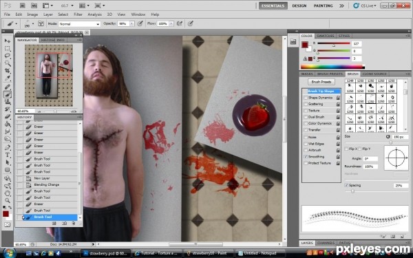413x258 pixels.
Task: Enable airbrush mode in options bar
Action: (180, 23)
